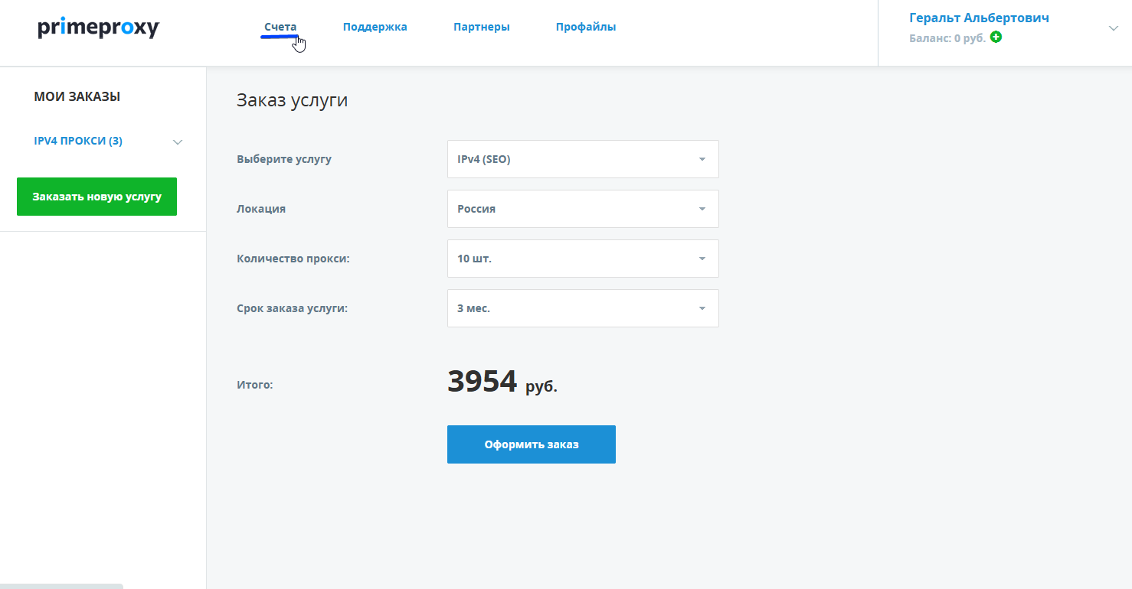Click the primeproxy logo
Screen dimensions: 1132x589
(x=98, y=28)
